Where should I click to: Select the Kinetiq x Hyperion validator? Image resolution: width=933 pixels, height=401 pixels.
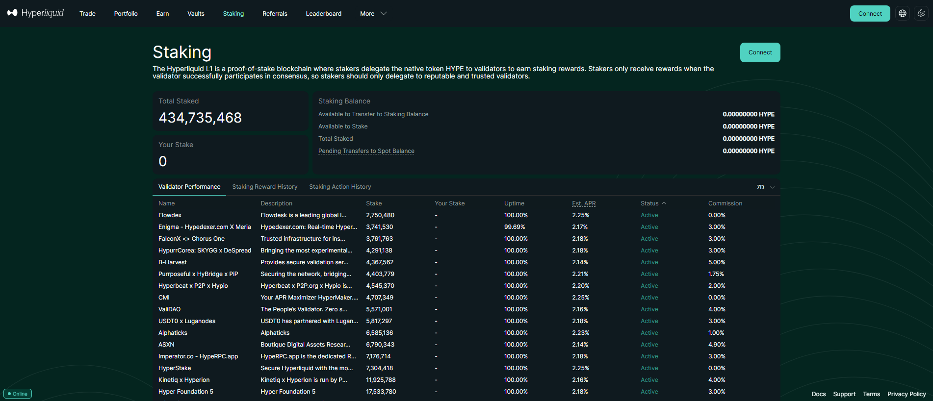pos(184,380)
